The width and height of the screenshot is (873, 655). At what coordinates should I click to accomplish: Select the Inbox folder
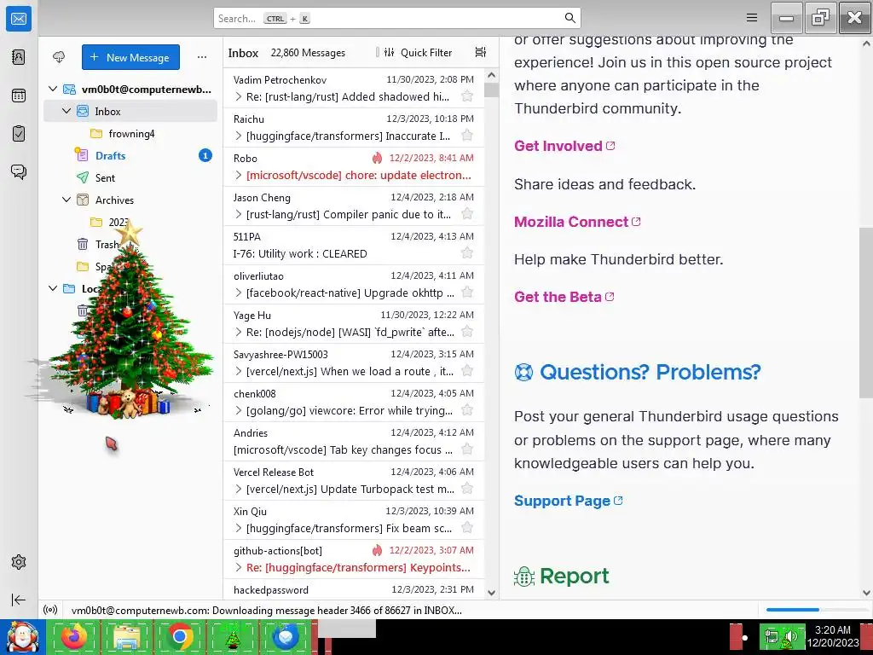coord(130,112)
